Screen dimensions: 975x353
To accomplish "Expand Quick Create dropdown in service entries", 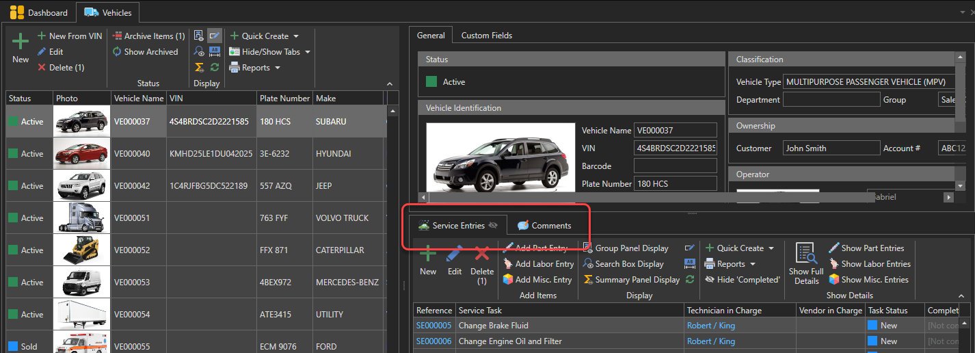I will pos(771,248).
